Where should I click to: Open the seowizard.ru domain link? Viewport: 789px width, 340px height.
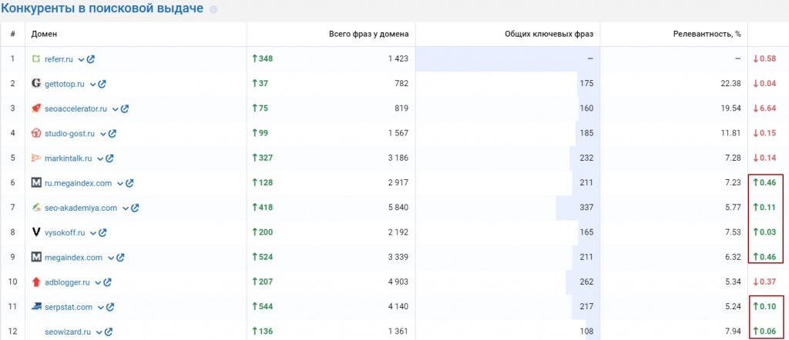coord(68,332)
